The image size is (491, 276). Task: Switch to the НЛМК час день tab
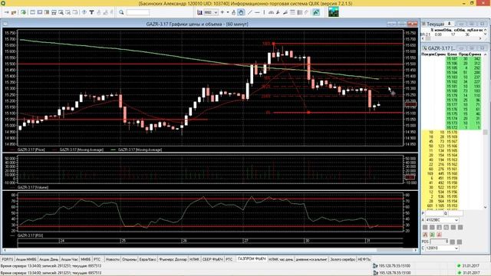(x=281, y=259)
